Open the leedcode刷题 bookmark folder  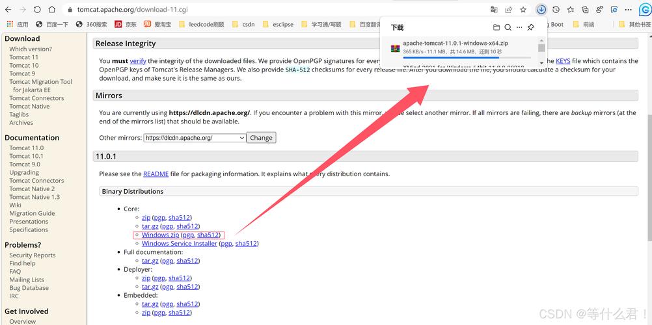pos(202,24)
